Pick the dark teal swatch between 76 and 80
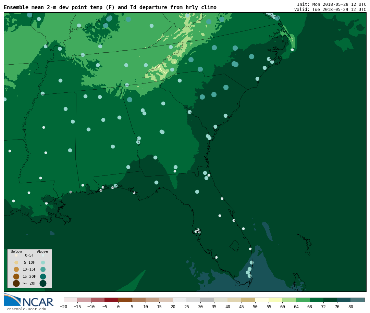Image resolution: width=370 pixels, height=313 pixels. pyautogui.click(x=344, y=300)
